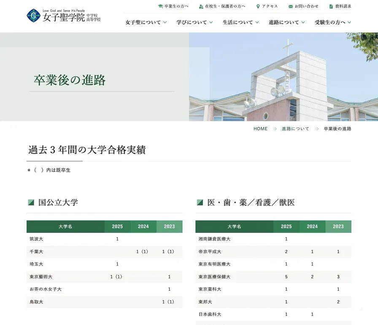The image size is (378, 325).
Task: Click the graduation cap icon for 卒業生の方へ
Action: (160, 6)
